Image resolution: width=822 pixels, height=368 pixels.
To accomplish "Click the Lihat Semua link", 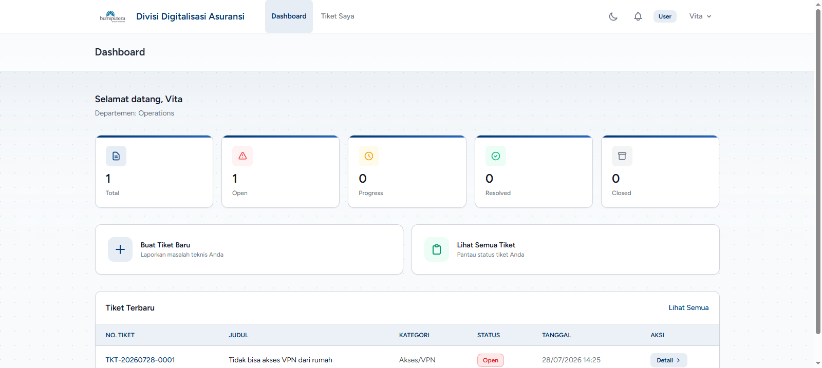I will point(688,307).
